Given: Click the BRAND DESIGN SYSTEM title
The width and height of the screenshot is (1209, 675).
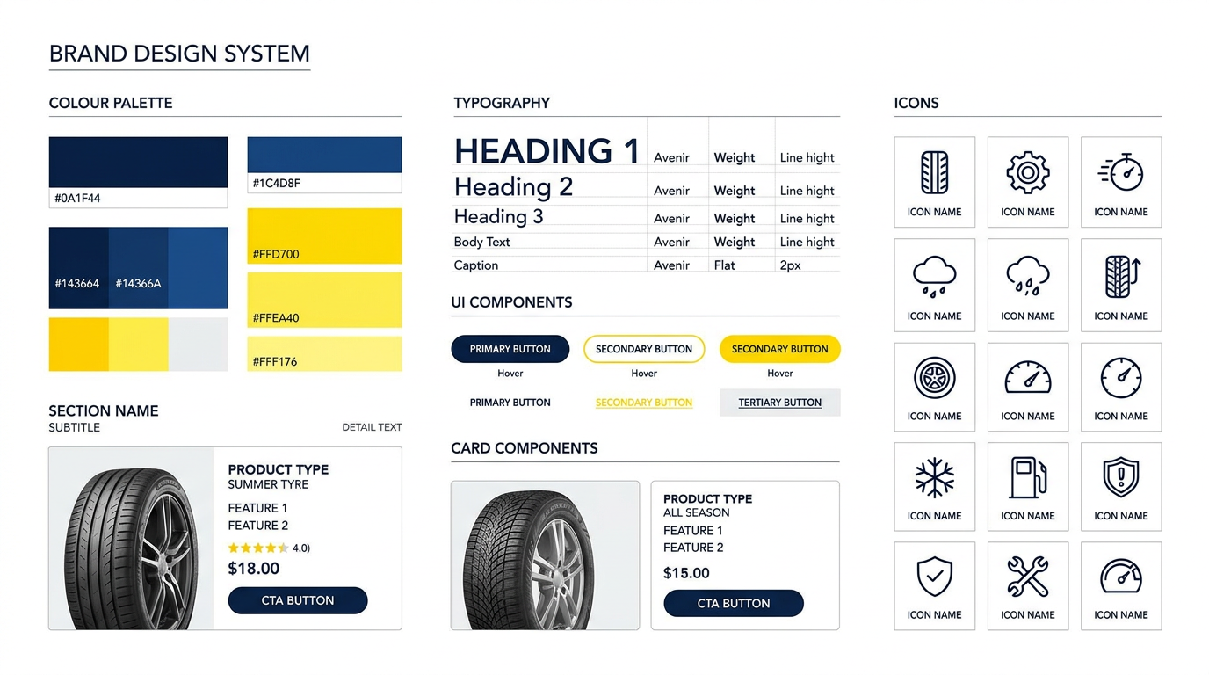Looking at the screenshot, I should coord(179,54).
